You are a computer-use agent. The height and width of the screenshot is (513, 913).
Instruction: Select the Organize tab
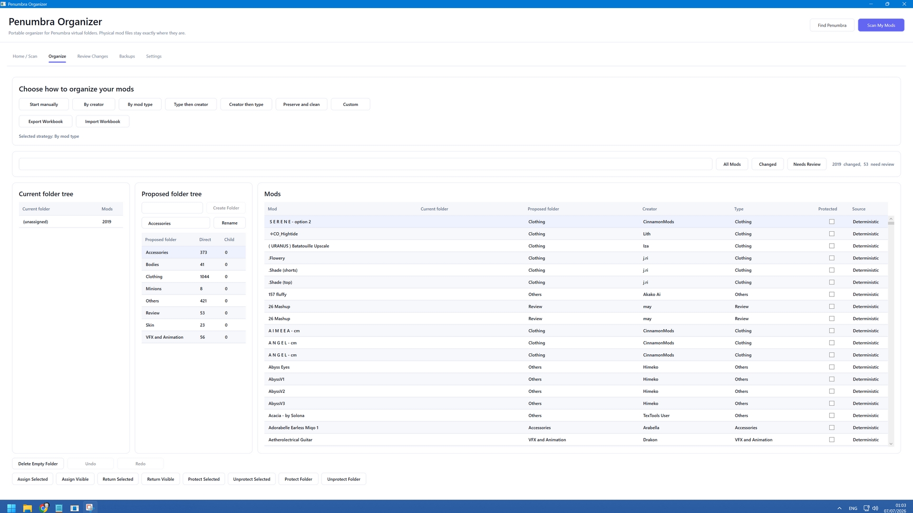[x=57, y=56]
